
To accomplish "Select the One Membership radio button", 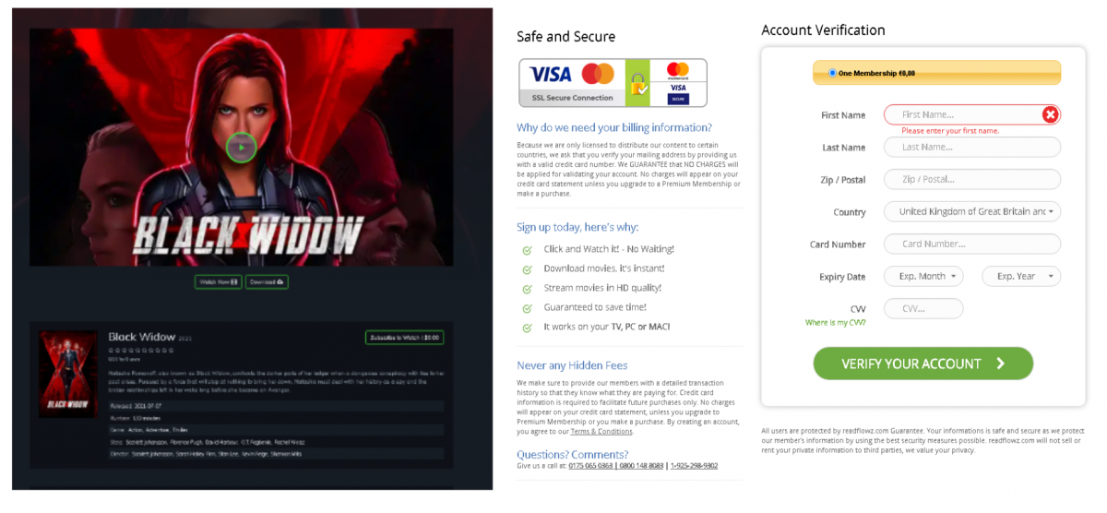I will point(833,73).
